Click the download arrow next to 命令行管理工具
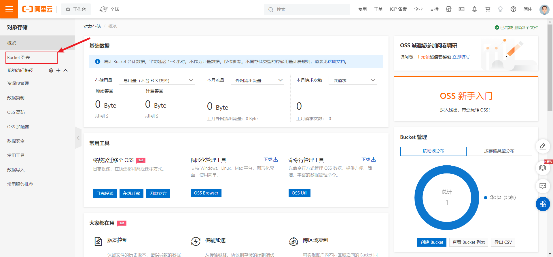Screen dimensions: 553x257 (374, 159)
